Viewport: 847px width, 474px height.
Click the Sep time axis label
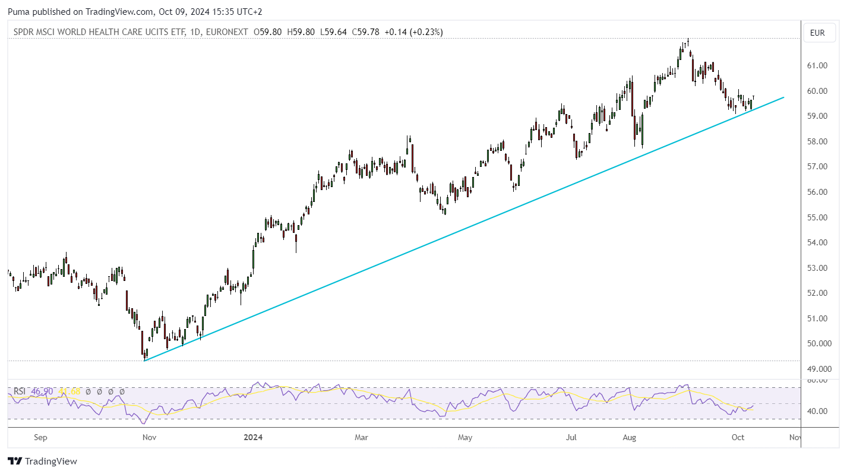(x=40, y=438)
